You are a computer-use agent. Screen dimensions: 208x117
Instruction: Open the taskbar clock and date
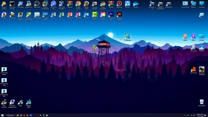click(200, 115)
